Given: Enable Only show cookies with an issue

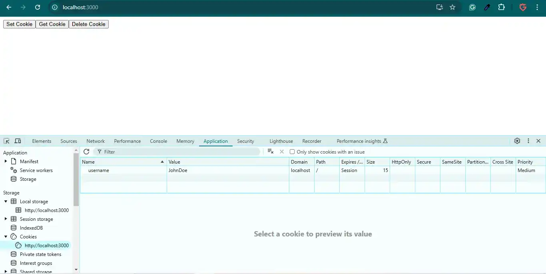Looking at the screenshot, I should (x=292, y=152).
